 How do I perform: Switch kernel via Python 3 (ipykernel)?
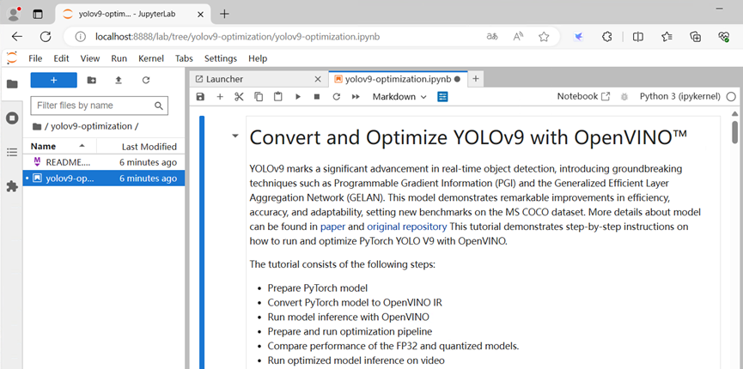click(680, 97)
